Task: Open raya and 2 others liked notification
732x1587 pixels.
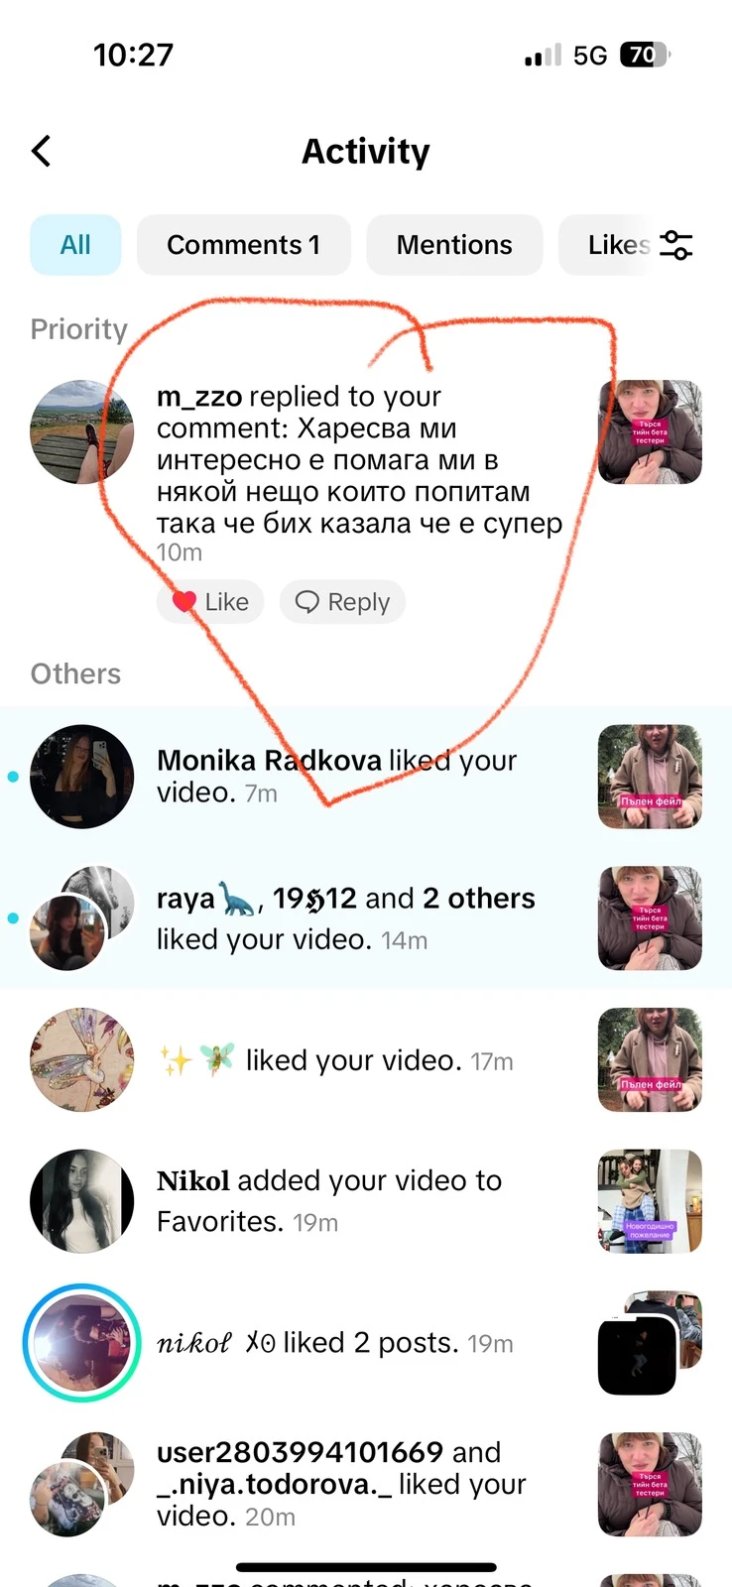Action: click(366, 918)
